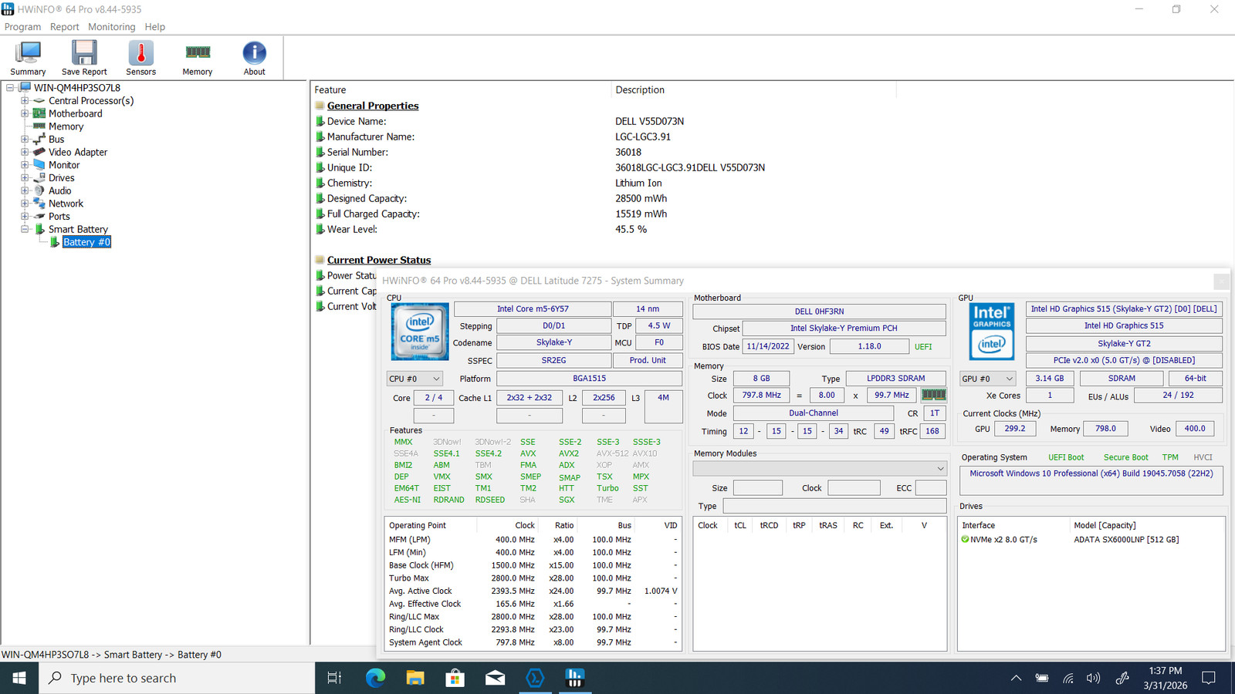
Task: Click the Current Power Status heading
Action: [379, 260]
